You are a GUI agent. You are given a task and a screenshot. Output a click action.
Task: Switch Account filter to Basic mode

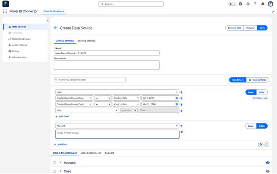[x=251, y=126]
